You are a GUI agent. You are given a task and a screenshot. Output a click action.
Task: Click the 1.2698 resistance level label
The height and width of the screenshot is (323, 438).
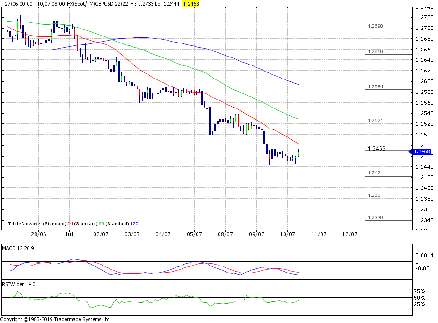376,26
